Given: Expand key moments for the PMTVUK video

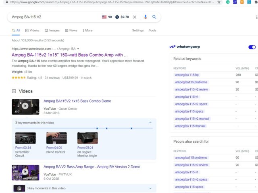Looking at the screenshot, I should tap(150, 188).
